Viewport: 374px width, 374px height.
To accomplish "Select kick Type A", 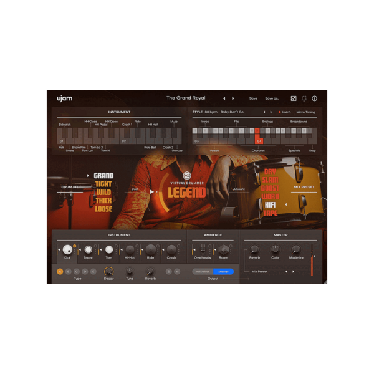I will (x=60, y=272).
